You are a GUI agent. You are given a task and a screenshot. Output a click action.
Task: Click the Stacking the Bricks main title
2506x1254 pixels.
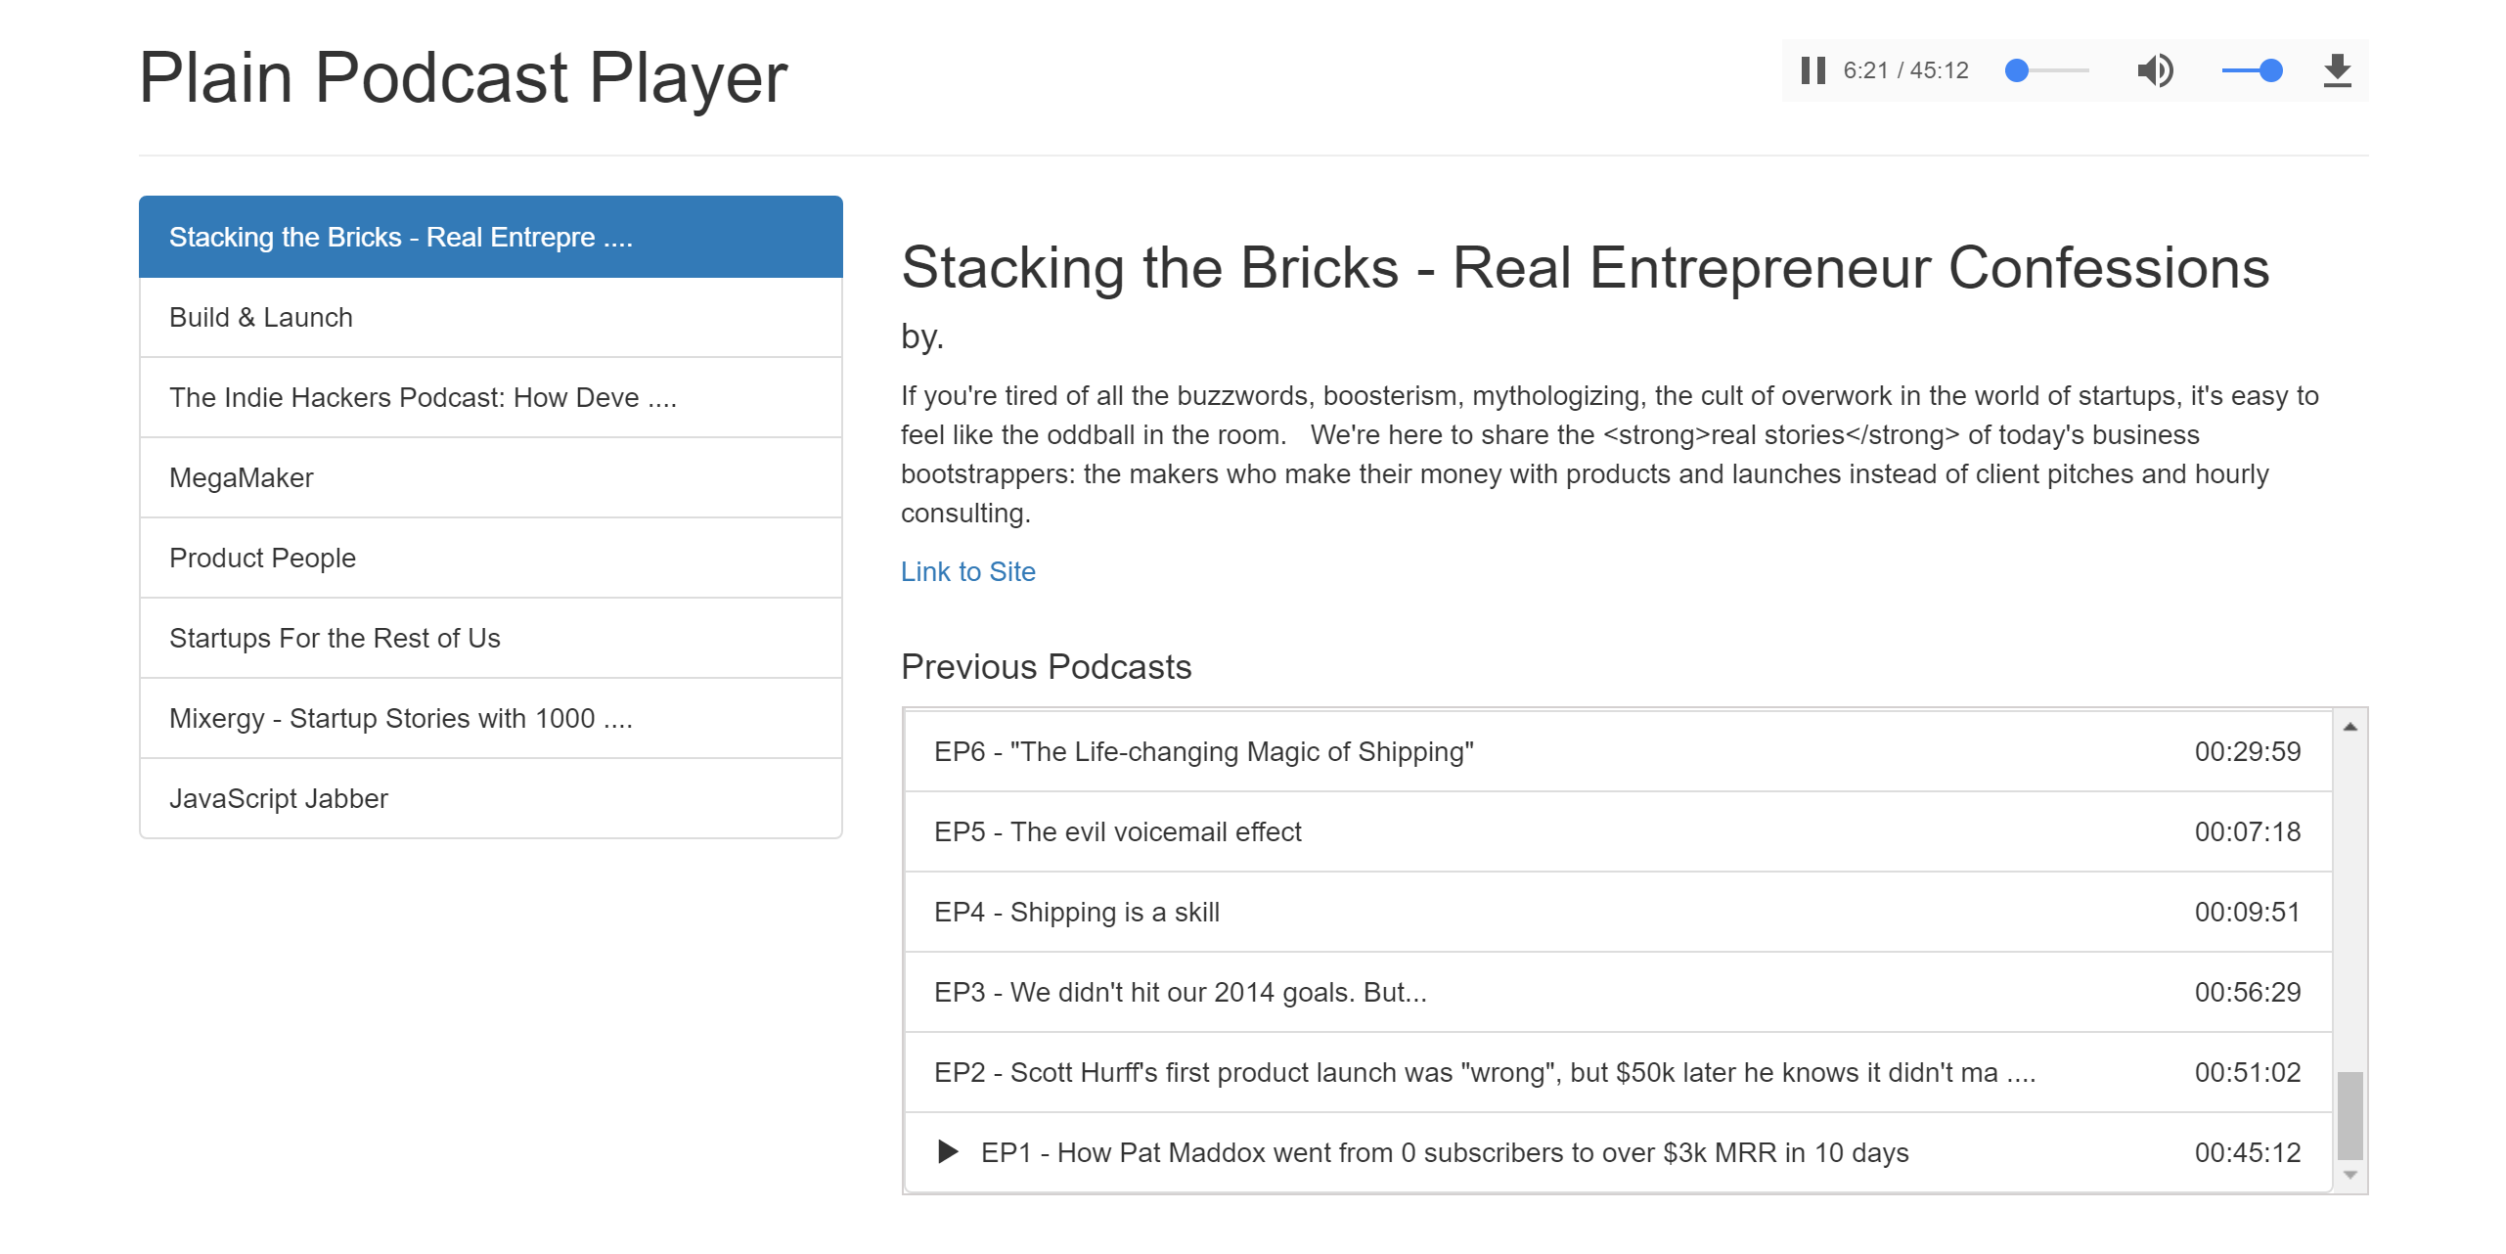(x=1585, y=267)
